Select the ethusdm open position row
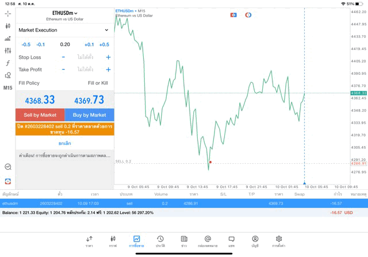 click(184, 203)
